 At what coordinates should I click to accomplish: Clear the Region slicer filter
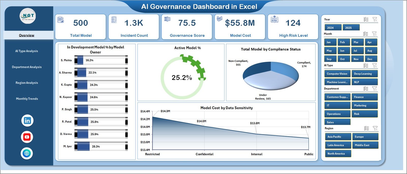(x=375, y=128)
